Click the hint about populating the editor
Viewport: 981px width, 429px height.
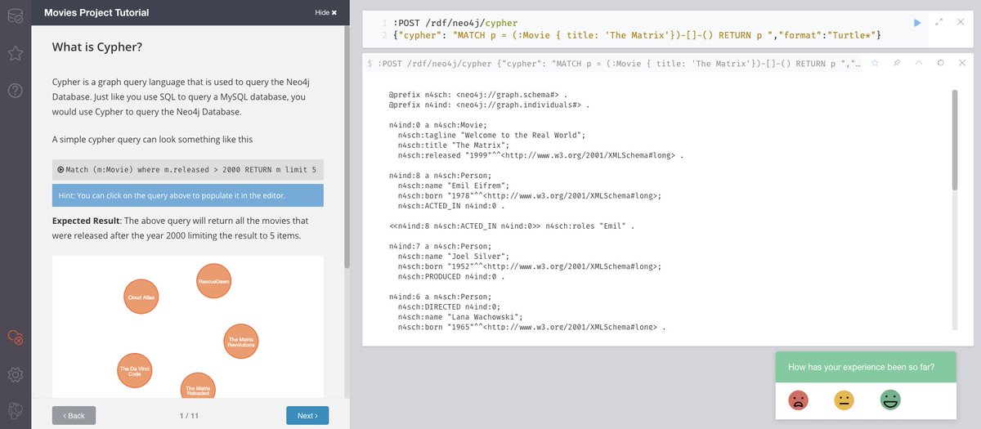[187, 195]
